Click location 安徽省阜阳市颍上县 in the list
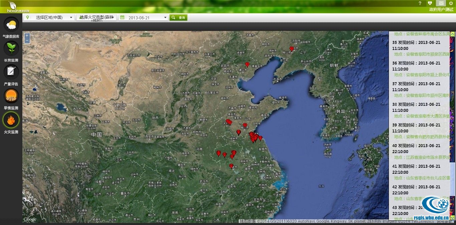The image size is (456, 225). tap(422, 75)
